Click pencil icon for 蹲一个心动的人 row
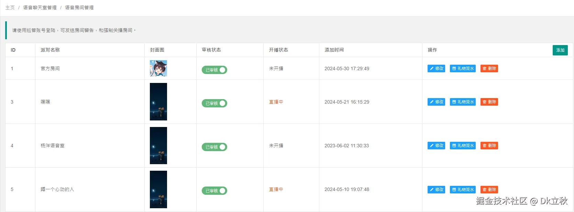This screenshot has height=212, width=574. (x=432, y=190)
